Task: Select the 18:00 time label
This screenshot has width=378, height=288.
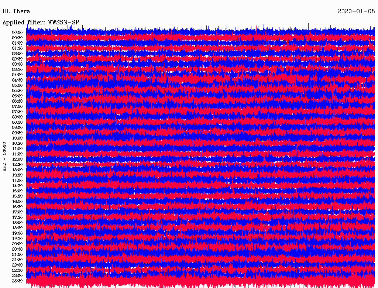Action: pos(17,223)
